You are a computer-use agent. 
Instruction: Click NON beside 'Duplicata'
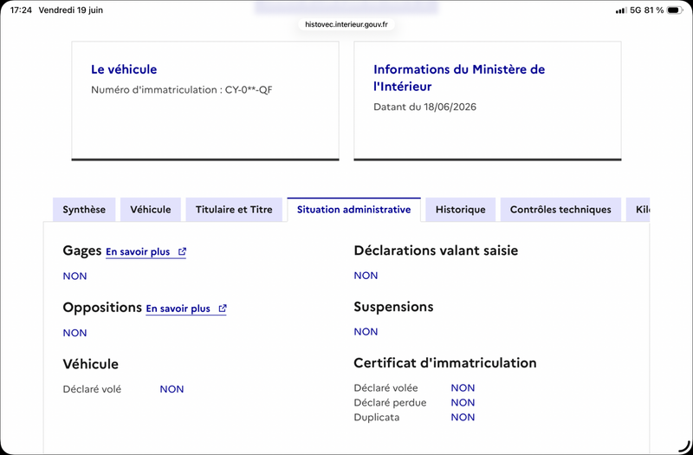463,417
